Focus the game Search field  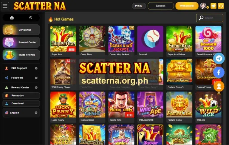(x=210, y=18)
